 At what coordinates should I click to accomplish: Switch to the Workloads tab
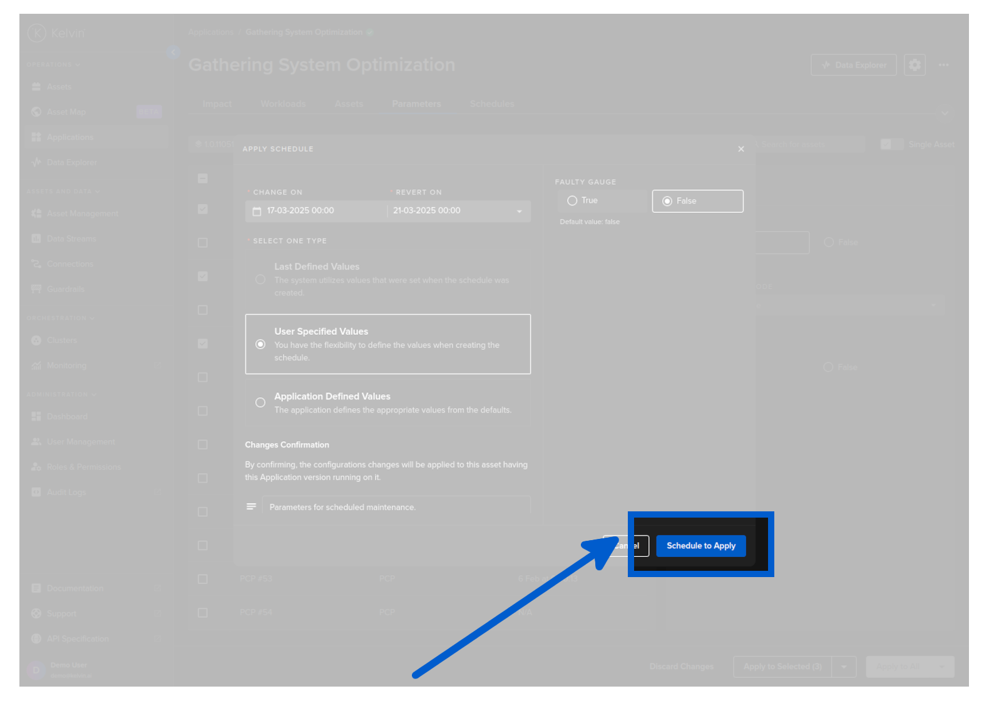283,104
